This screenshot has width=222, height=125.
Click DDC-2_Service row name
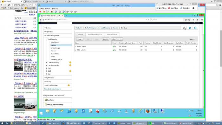tap(82, 47)
